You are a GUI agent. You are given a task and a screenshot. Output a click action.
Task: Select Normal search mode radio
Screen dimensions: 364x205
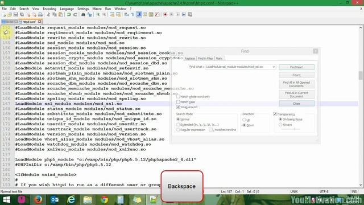[x=178, y=119]
